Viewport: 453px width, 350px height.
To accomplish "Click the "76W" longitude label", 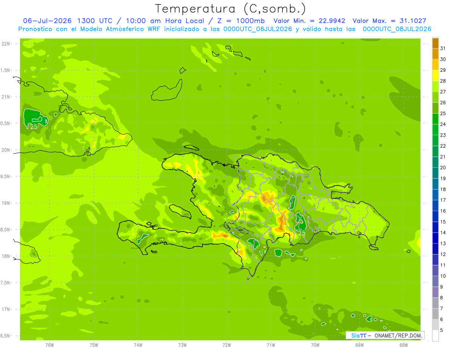I will (x=49, y=345).
